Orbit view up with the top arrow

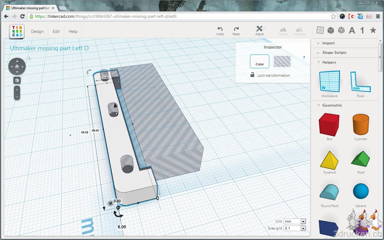tap(17, 61)
